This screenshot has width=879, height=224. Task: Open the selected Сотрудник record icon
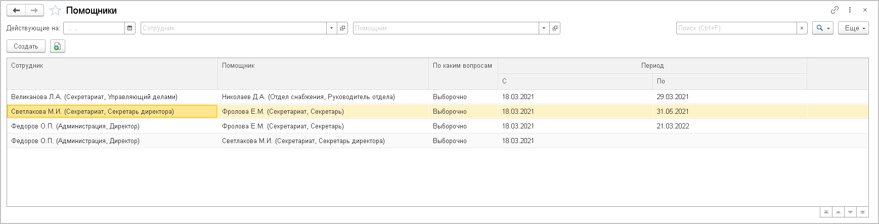tap(343, 28)
